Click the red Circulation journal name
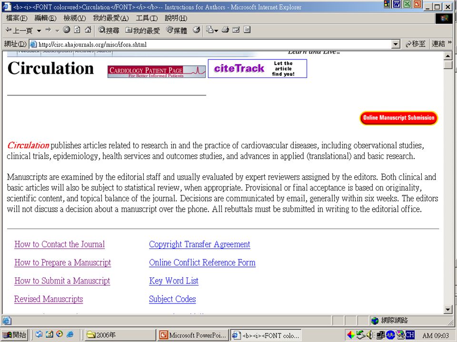 [x=28, y=145]
